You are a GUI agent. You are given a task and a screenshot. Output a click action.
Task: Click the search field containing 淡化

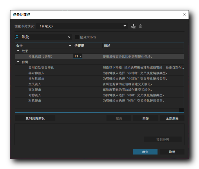pyautogui.click(x=44, y=37)
